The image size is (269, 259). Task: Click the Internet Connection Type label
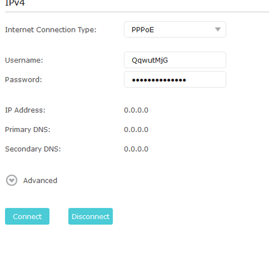50,30
